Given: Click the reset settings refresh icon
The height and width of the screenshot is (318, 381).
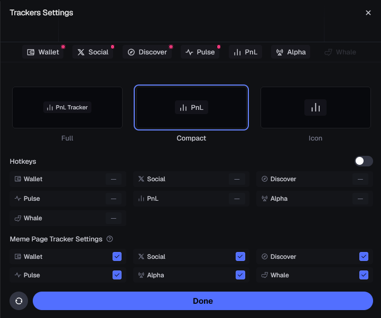Looking at the screenshot, I should 18,301.
